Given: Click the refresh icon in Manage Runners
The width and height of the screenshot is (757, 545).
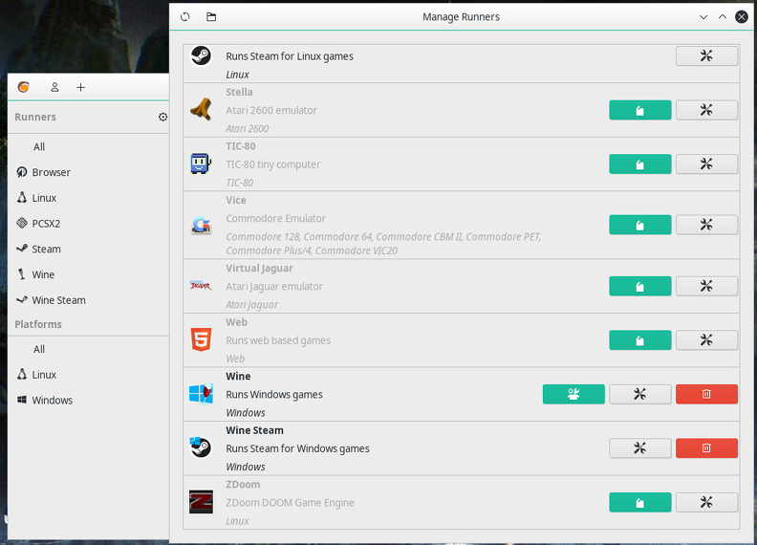Looking at the screenshot, I should click(x=184, y=17).
